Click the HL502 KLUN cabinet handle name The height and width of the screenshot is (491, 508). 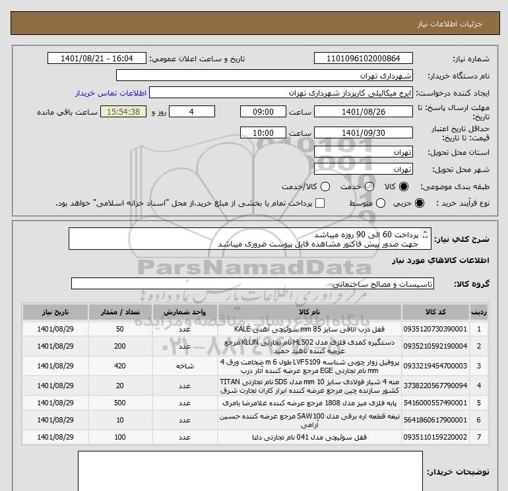pos(309,346)
